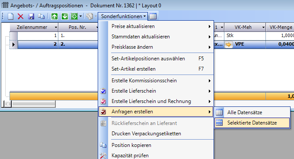Screen dimensions: 294x159
Task: Click the yellow arrow icon beside VPE
Action: point(229,44)
